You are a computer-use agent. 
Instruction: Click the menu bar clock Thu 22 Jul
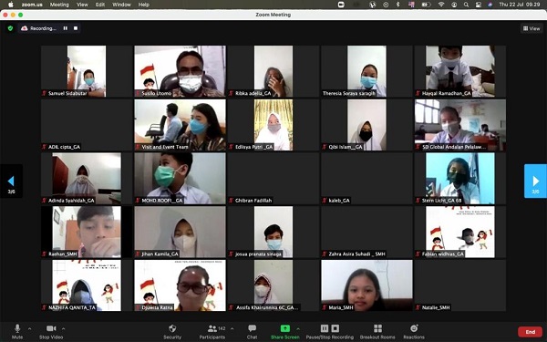pos(520,5)
